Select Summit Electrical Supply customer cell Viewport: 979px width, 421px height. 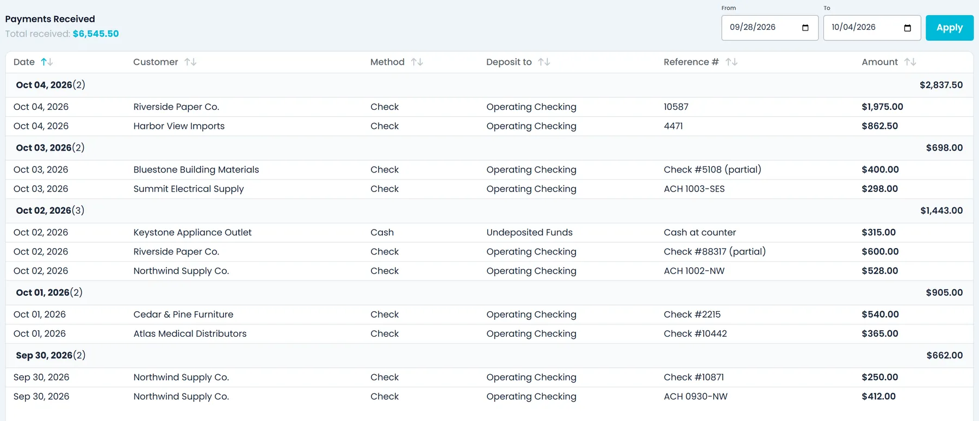tap(189, 189)
